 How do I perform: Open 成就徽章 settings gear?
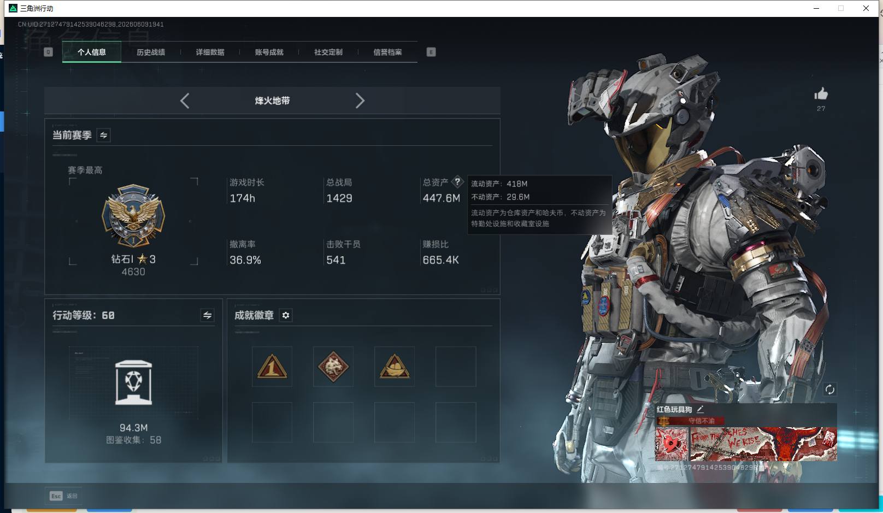coord(286,315)
